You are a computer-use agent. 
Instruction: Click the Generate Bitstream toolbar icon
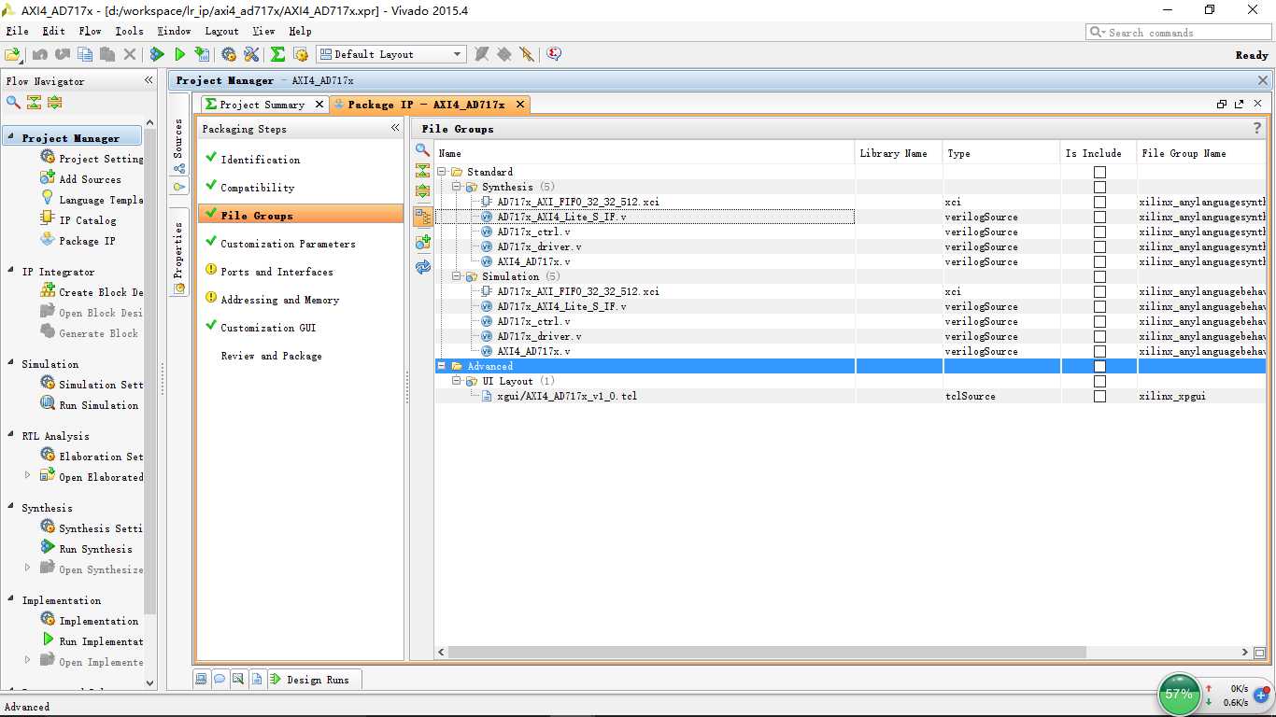pyautogui.click(x=202, y=54)
